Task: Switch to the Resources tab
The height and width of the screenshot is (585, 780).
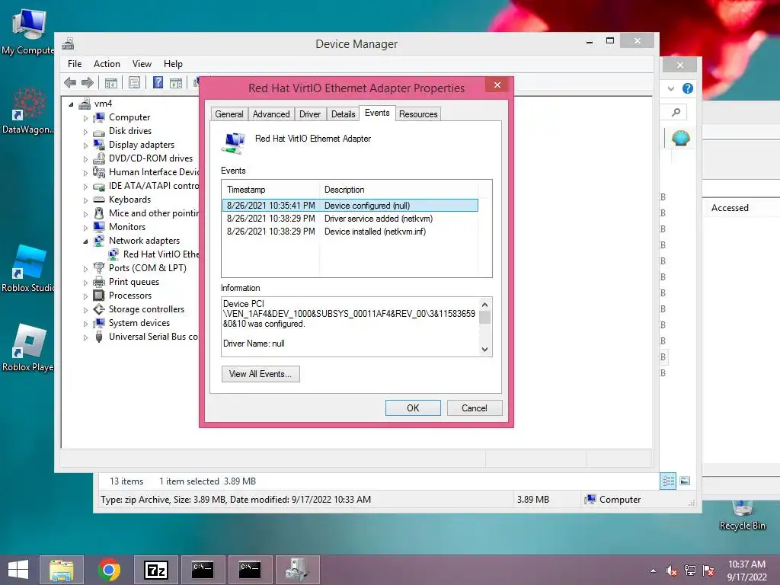Action: pos(418,114)
